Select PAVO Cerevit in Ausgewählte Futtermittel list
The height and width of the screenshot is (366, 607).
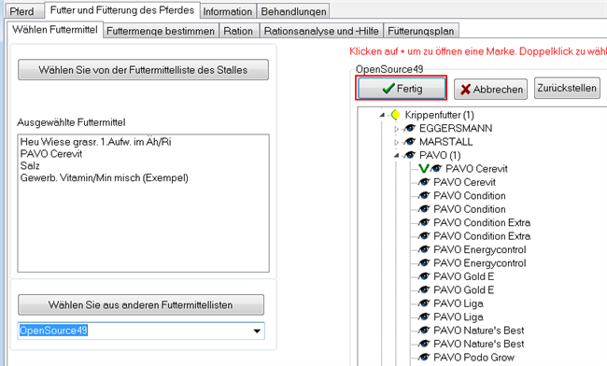[51, 154]
